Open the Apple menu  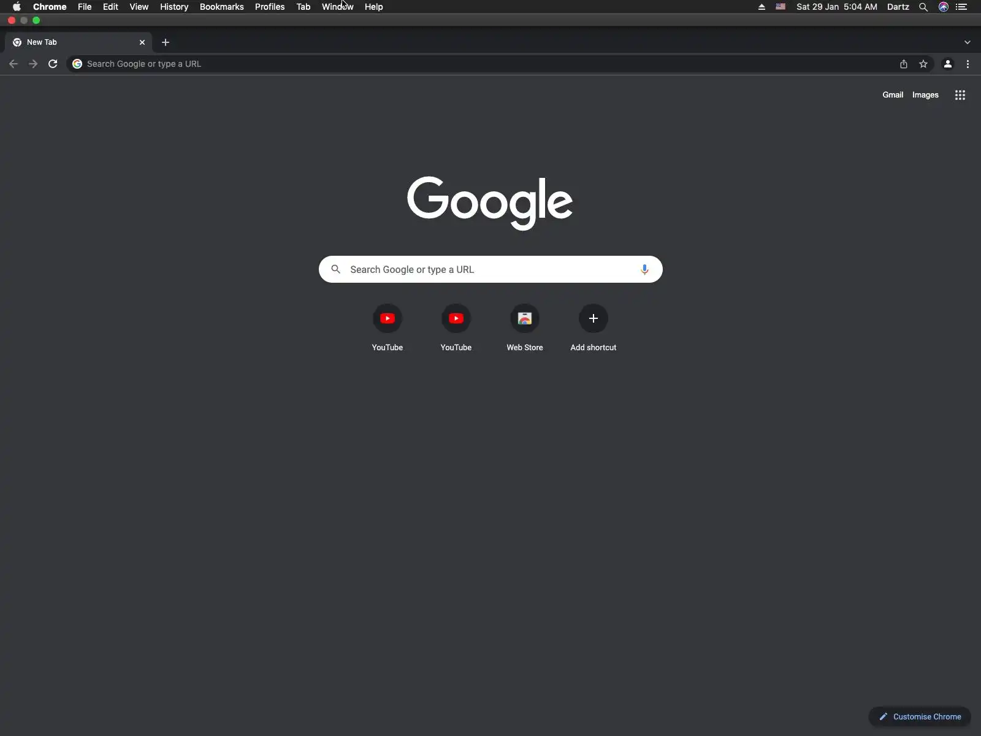(x=17, y=7)
